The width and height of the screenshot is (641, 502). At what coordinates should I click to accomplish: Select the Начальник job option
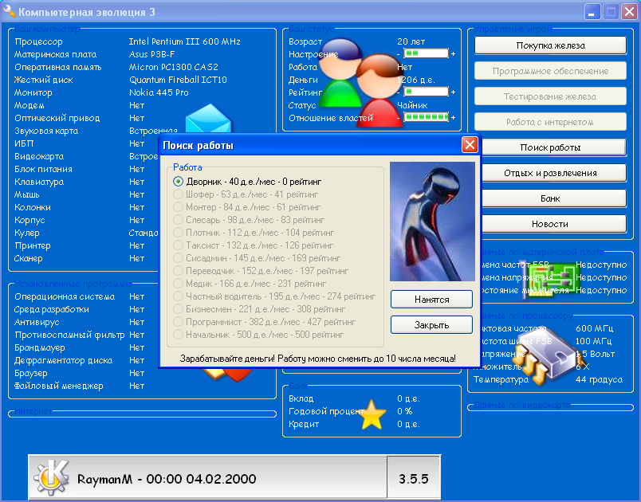(x=178, y=334)
